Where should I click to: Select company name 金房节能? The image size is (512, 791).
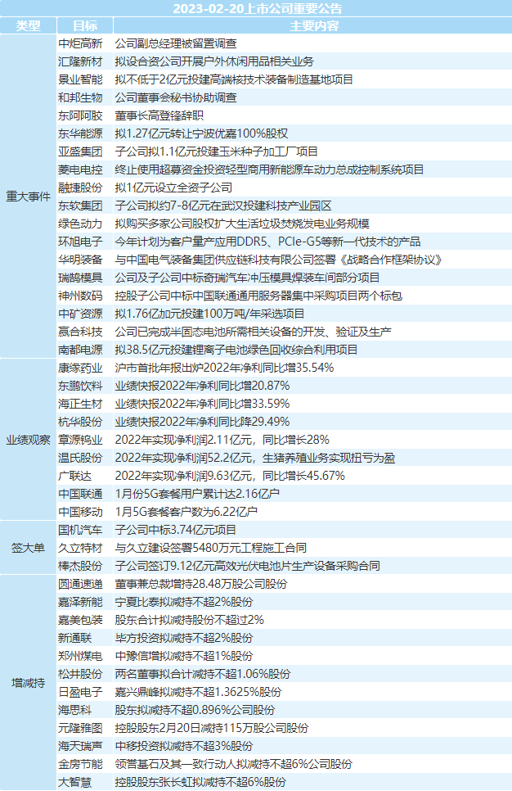(x=80, y=764)
